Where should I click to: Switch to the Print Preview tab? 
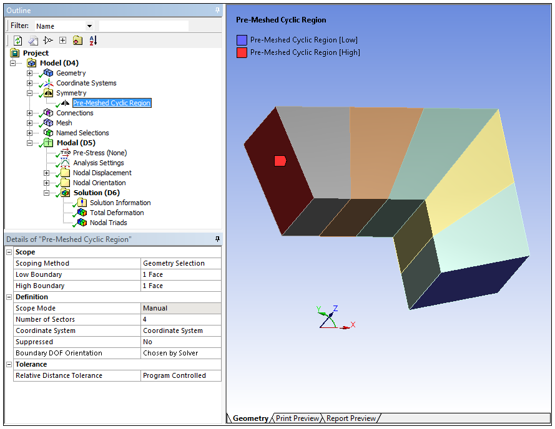point(298,418)
